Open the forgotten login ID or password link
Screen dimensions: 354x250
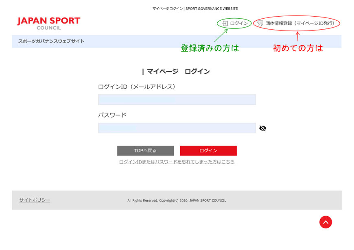[x=177, y=162]
